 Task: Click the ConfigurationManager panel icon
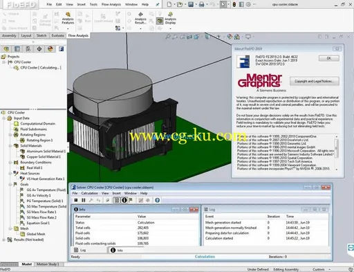tap(28, 48)
